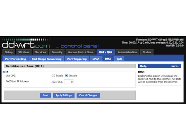Switch to the Wireless tab

[x=24, y=52]
